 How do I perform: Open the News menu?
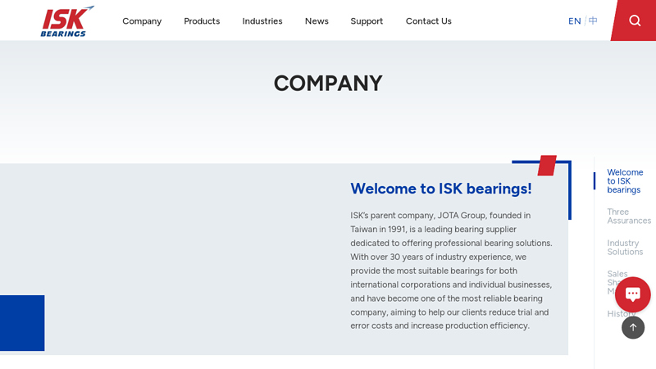coord(317,21)
